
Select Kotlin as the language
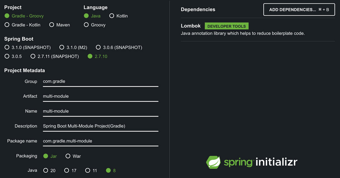(x=119, y=16)
